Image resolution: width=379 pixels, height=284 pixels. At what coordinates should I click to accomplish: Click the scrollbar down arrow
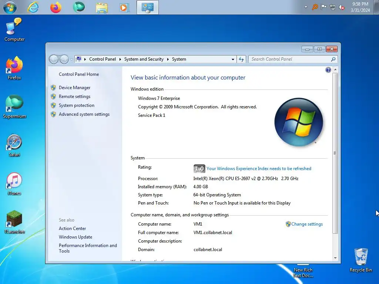335,258
